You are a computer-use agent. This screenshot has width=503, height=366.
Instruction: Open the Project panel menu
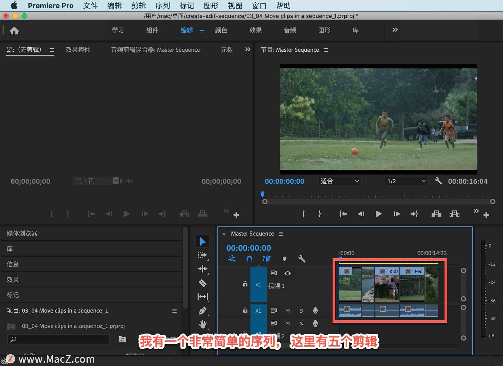coord(174,310)
